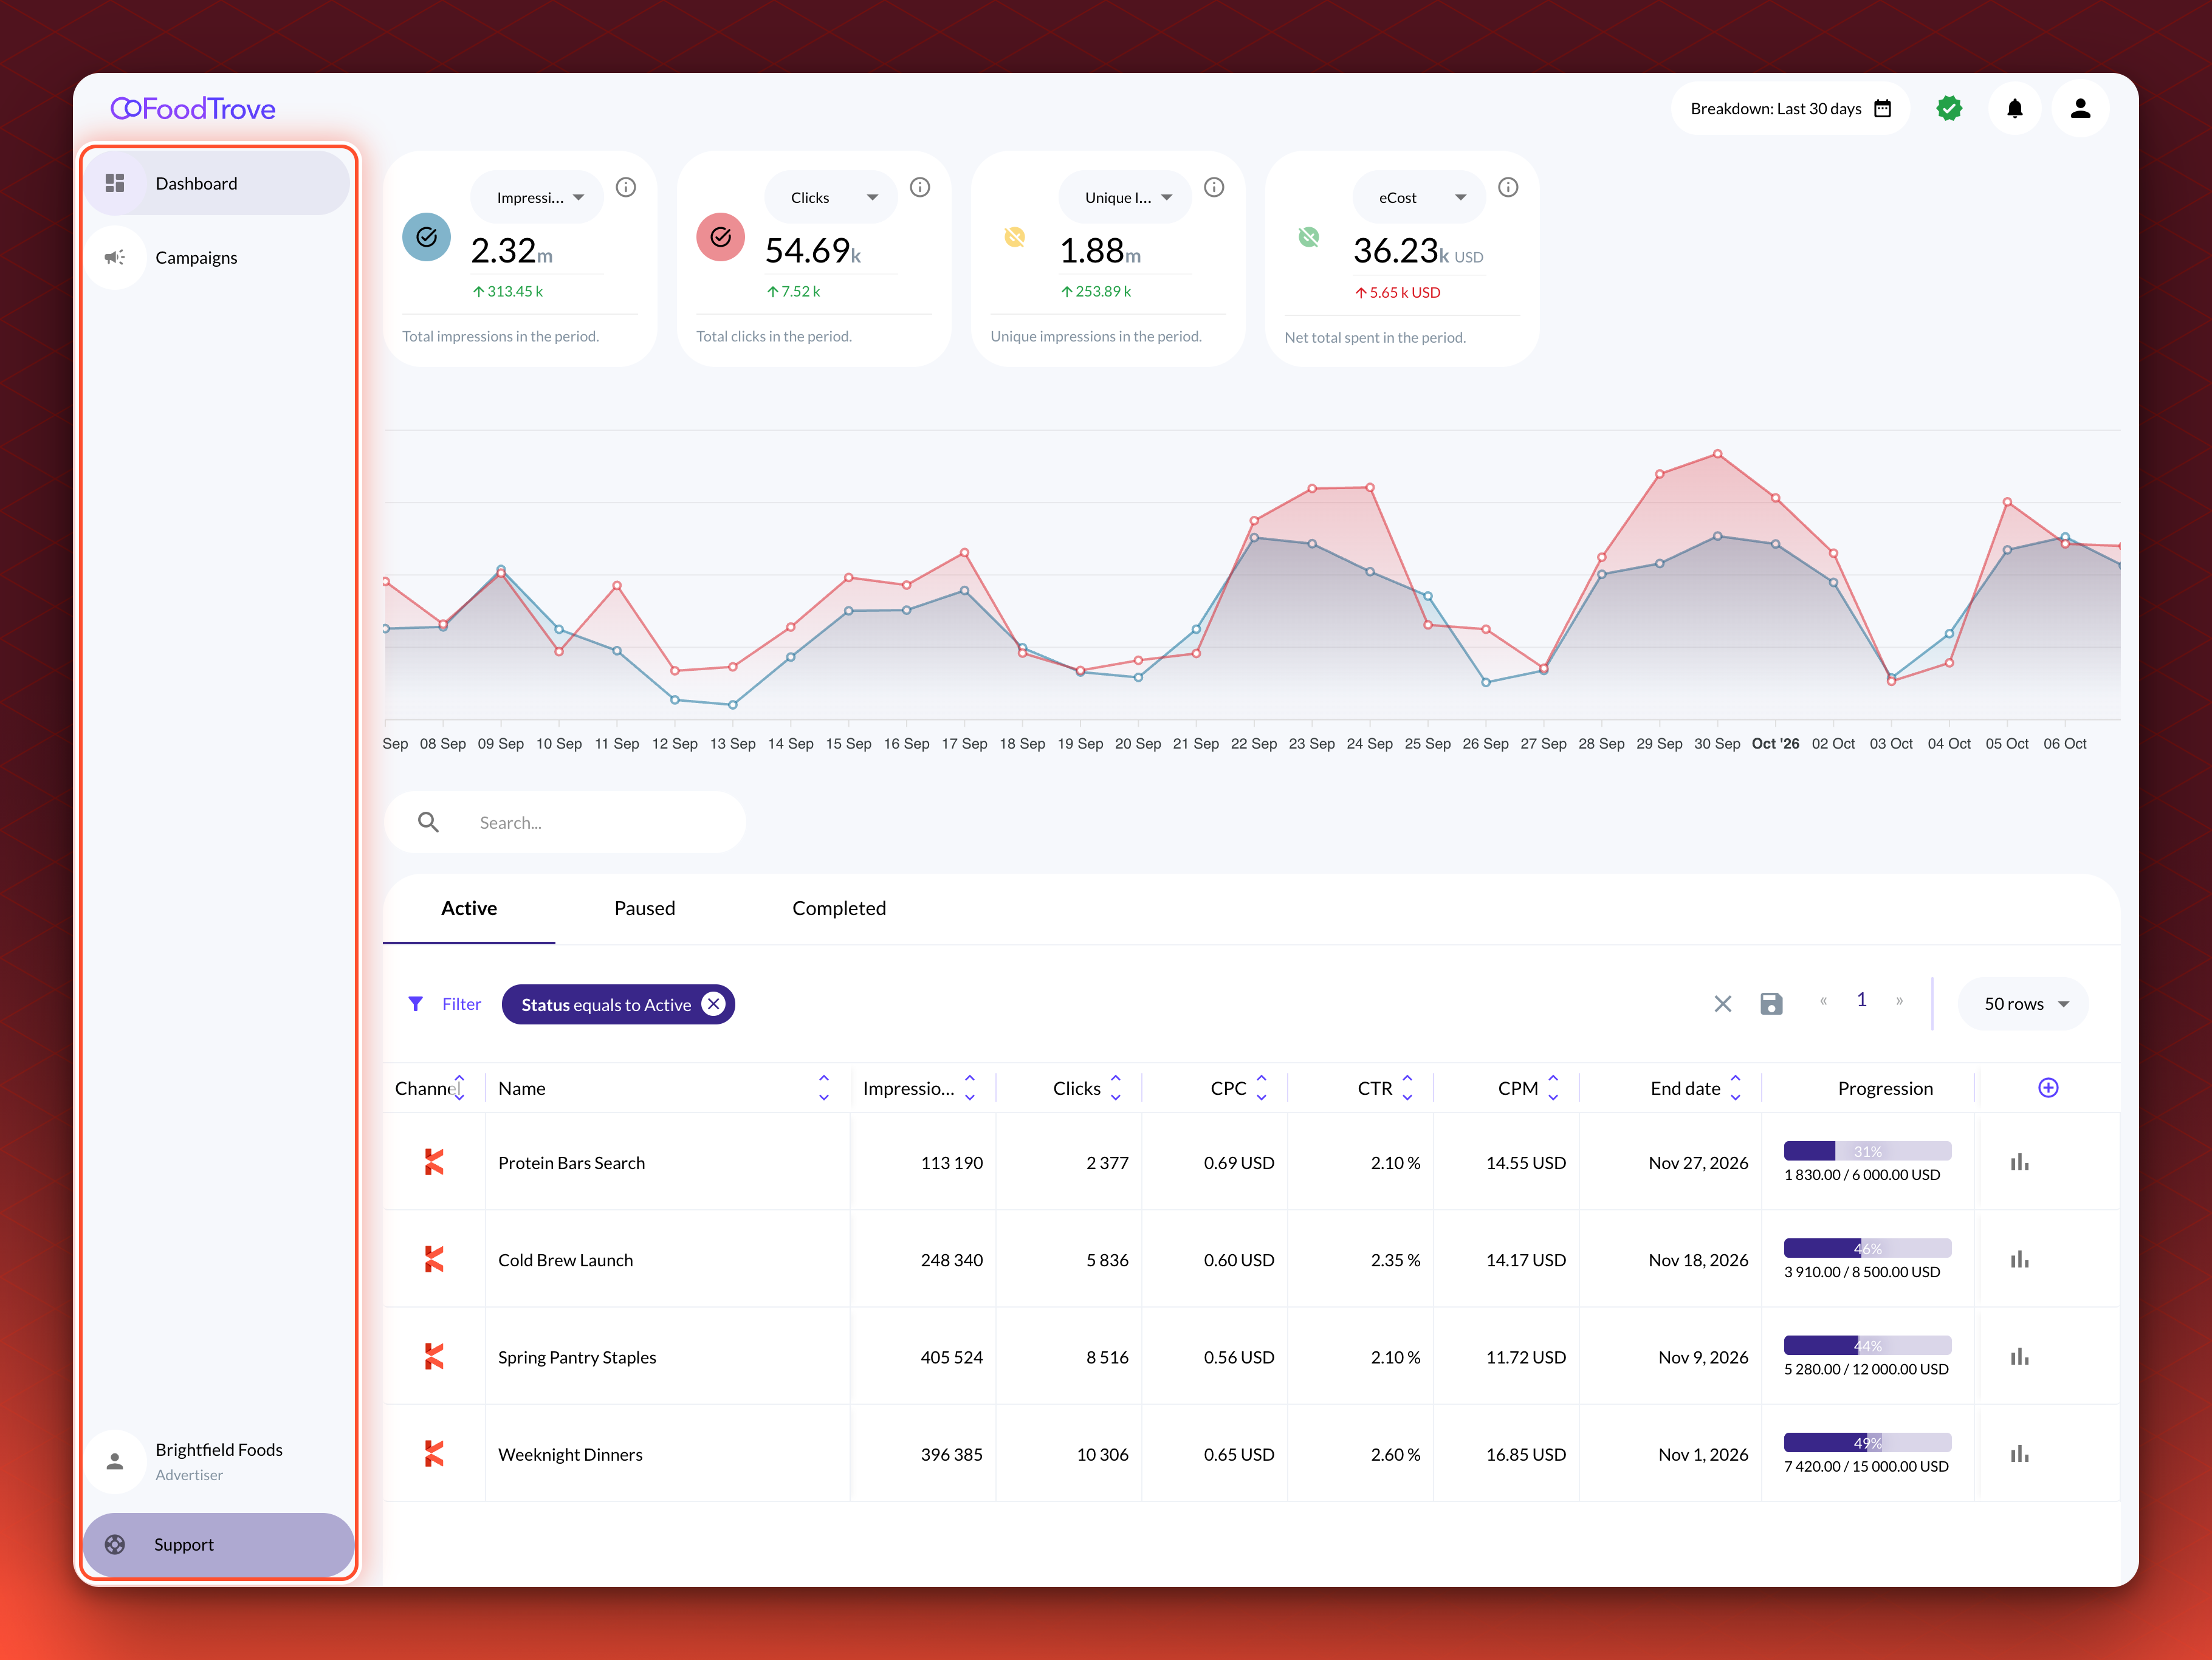This screenshot has height=1660, width=2212.
Task: Open stats chart for Spring Pantry Staples
Action: coord(2020,1356)
